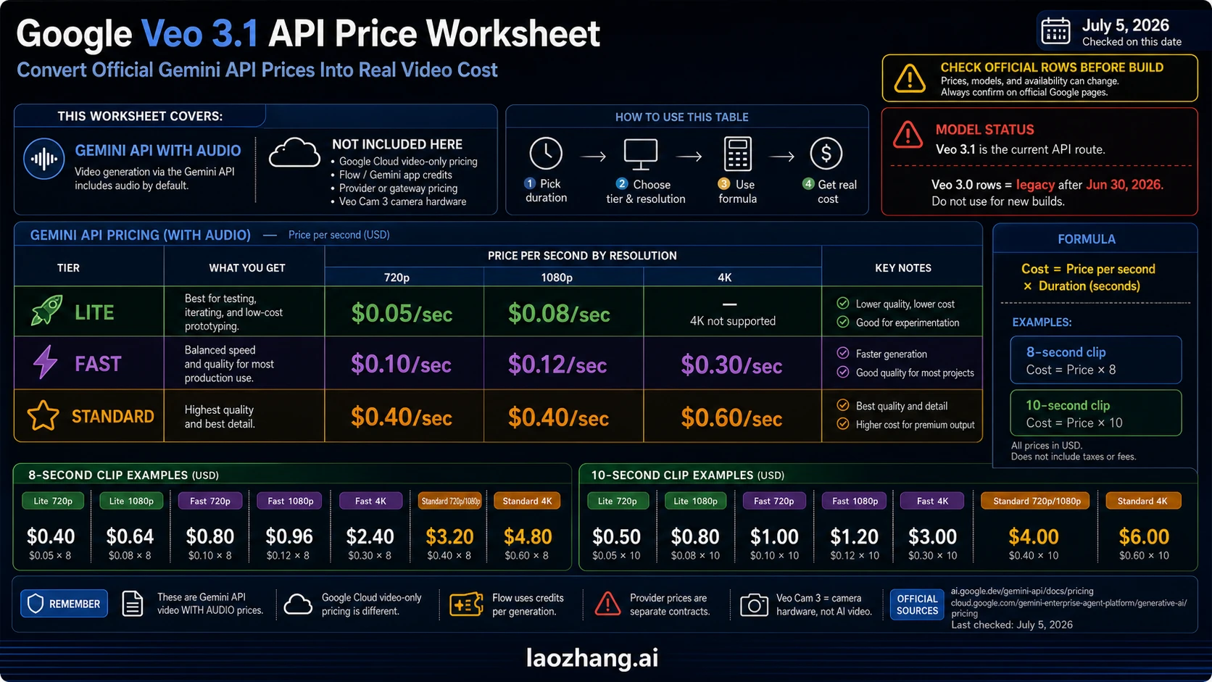
Task: Click the shield icon in the REMEMBER badge
Action: coord(36,603)
